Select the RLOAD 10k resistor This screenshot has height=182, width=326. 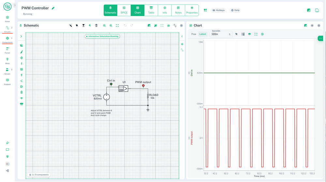pos(148,96)
